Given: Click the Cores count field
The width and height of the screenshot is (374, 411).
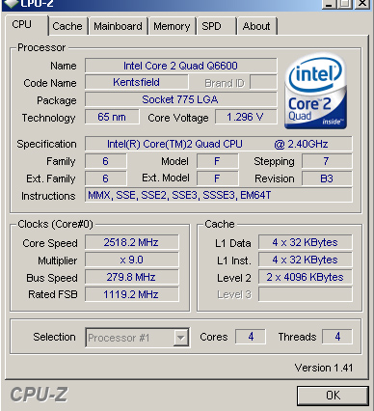Looking at the screenshot, I should (x=251, y=337).
